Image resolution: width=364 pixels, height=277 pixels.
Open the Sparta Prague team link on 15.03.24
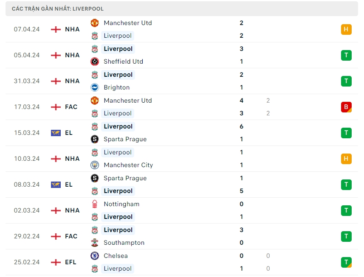(x=125, y=139)
